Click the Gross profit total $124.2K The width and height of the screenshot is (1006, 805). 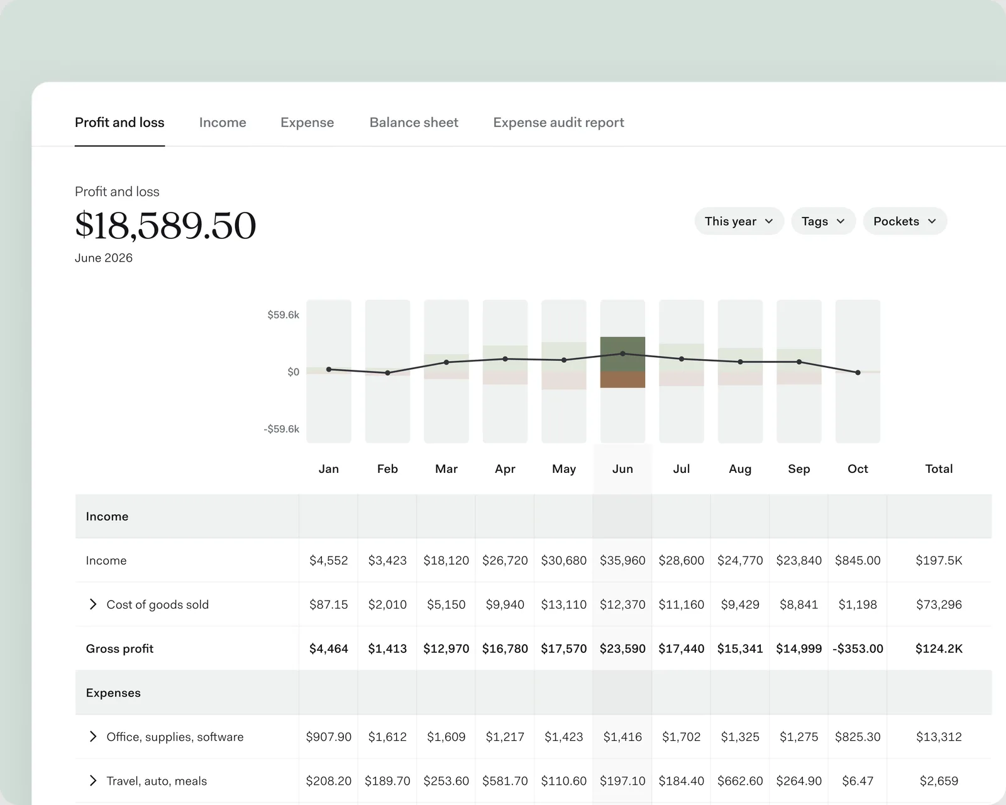coord(939,648)
